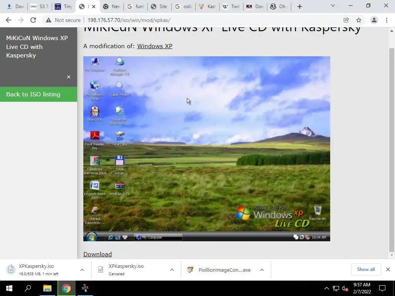Open the Windows Start menu
This screenshot has width=395, height=296.
[9, 288]
